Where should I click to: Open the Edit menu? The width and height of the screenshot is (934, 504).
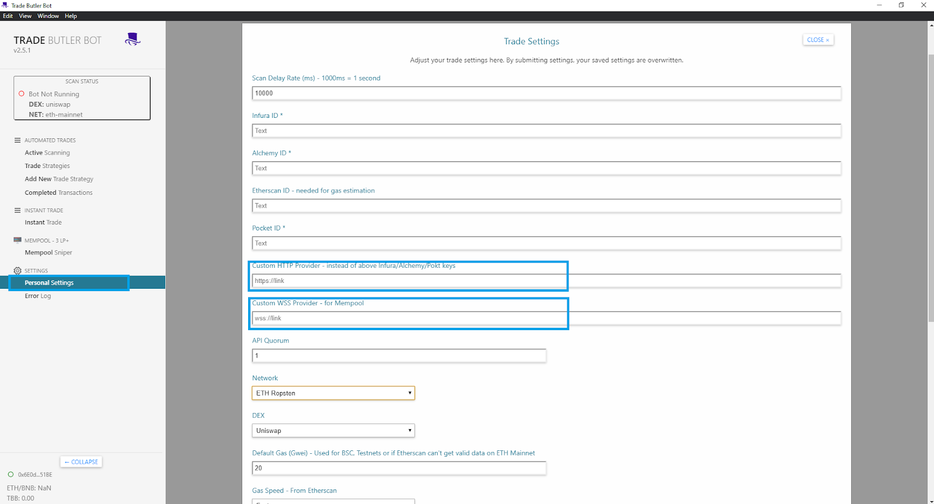tap(8, 16)
